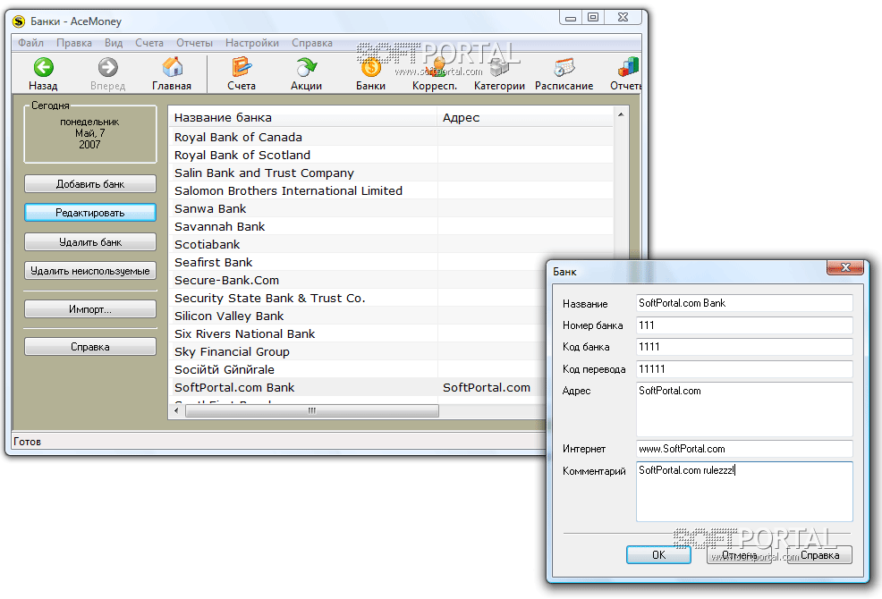Open the Правка menu

(x=74, y=43)
